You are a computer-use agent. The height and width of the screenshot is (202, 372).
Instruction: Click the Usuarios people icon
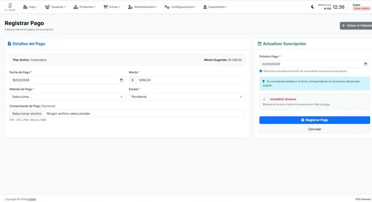[47, 7]
